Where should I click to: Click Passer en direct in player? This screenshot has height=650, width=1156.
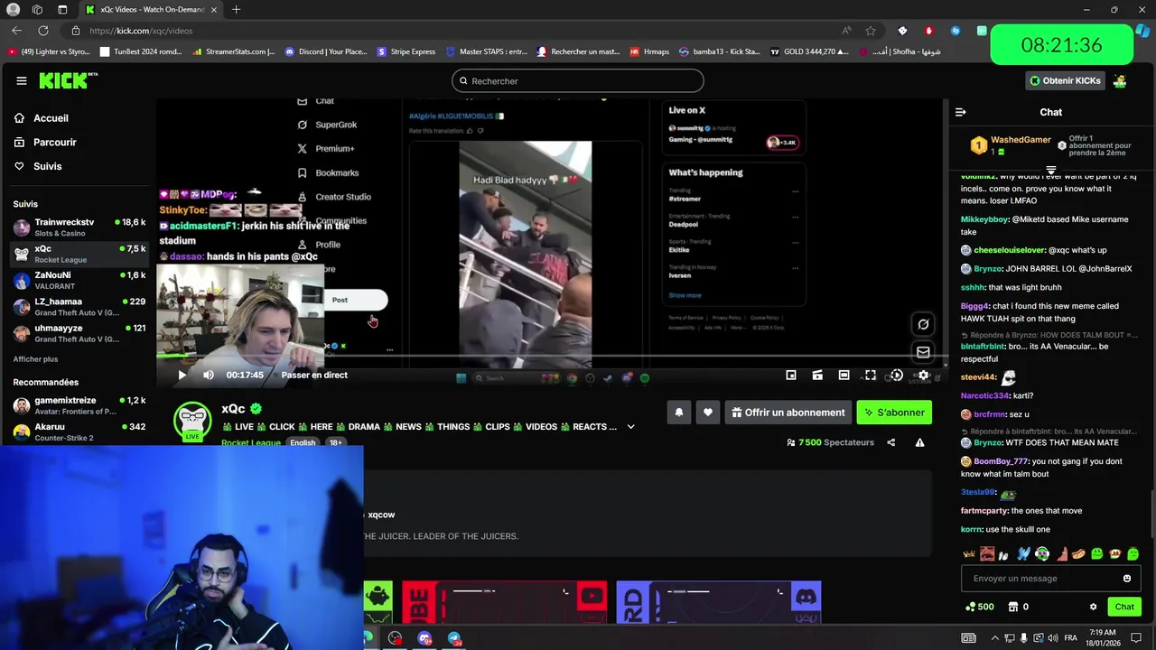pyautogui.click(x=314, y=375)
